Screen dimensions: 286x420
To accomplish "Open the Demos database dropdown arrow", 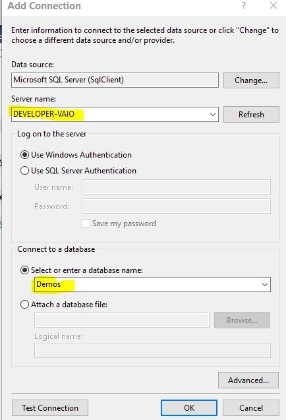I will pyautogui.click(x=265, y=284).
